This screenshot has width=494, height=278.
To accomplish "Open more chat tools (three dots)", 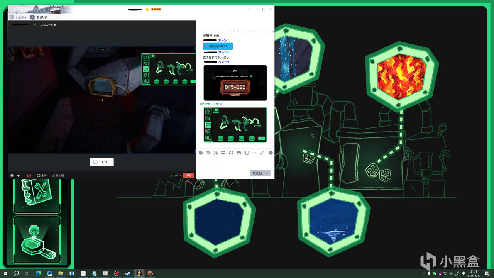I will point(254,153).
